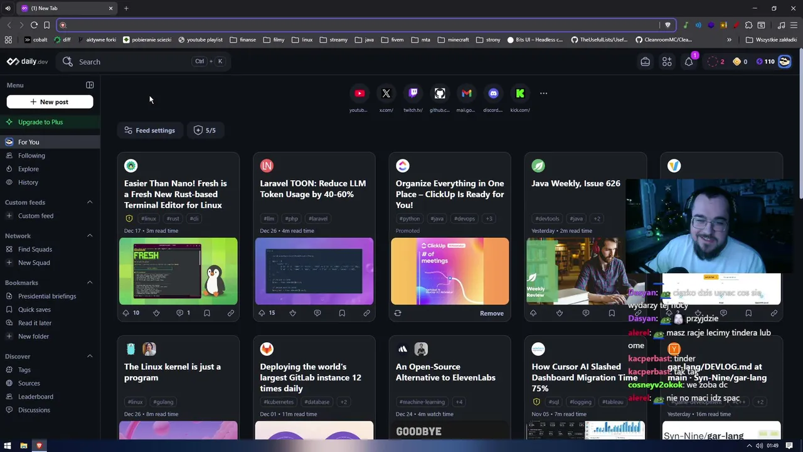This screenshot has height=452, width=803.
Task: Bookmark the current page in address bar
Action: (x=46, y=25)
